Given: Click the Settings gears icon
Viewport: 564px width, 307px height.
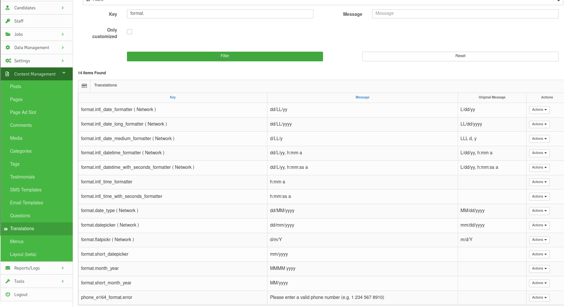Looking at the screenshot, I should coord(8,61).
